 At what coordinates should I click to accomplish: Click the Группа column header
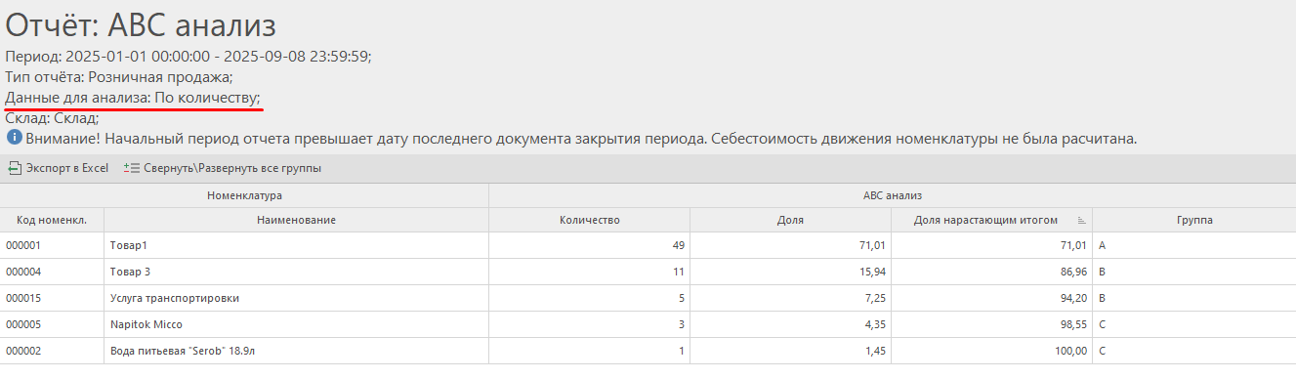[x=1193, y=220]
